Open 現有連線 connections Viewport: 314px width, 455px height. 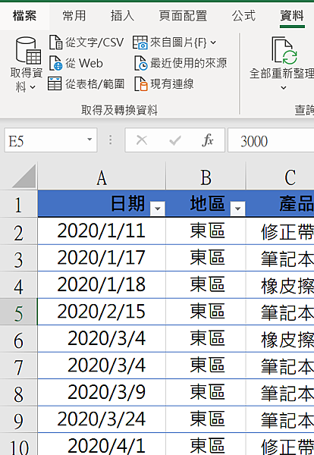coord(165,84)
